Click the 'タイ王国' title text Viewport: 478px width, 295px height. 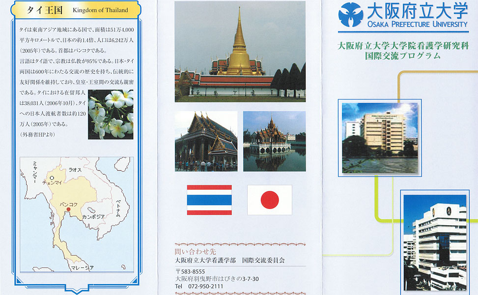point(45,10)
